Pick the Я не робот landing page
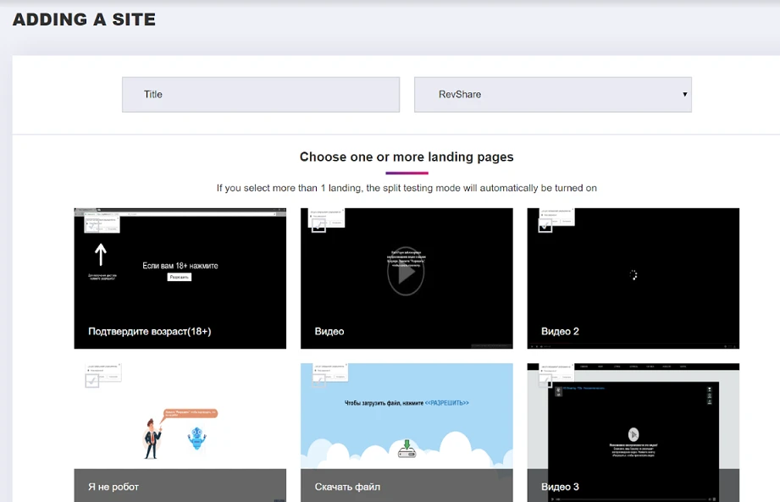This screenshot has height=502, width=780. pyautogui.click(x=180, y=433)
